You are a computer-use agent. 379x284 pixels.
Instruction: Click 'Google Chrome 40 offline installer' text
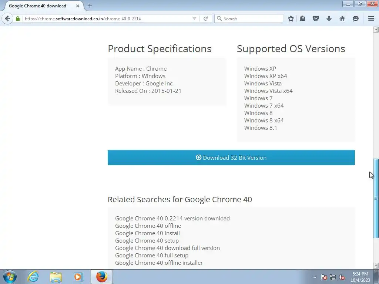click(159, 263)
